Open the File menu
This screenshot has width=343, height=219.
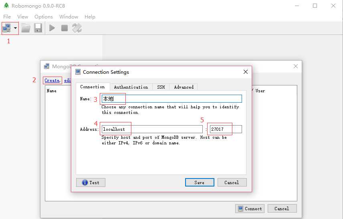click(7, 16)
